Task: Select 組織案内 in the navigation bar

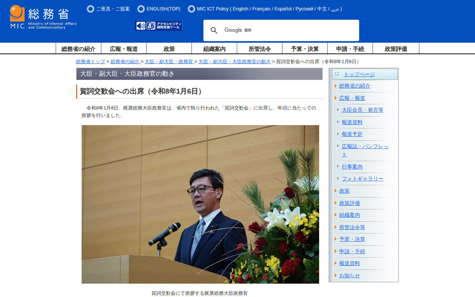Action: [214, 49]
